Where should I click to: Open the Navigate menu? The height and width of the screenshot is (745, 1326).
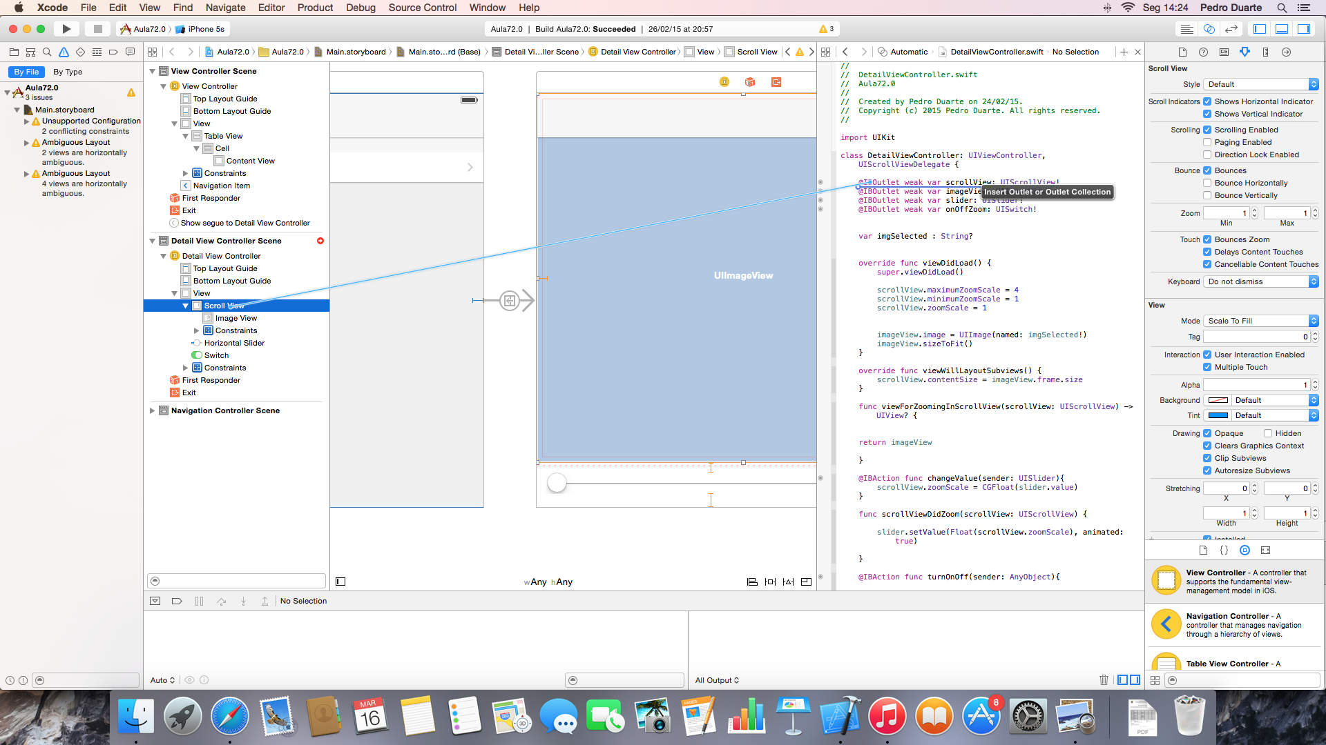[225, 8]
